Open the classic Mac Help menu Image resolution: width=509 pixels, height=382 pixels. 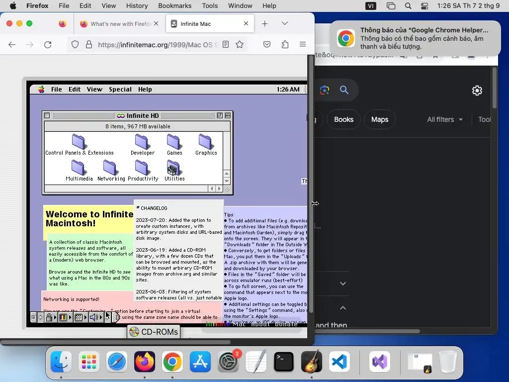click(145, 90)
